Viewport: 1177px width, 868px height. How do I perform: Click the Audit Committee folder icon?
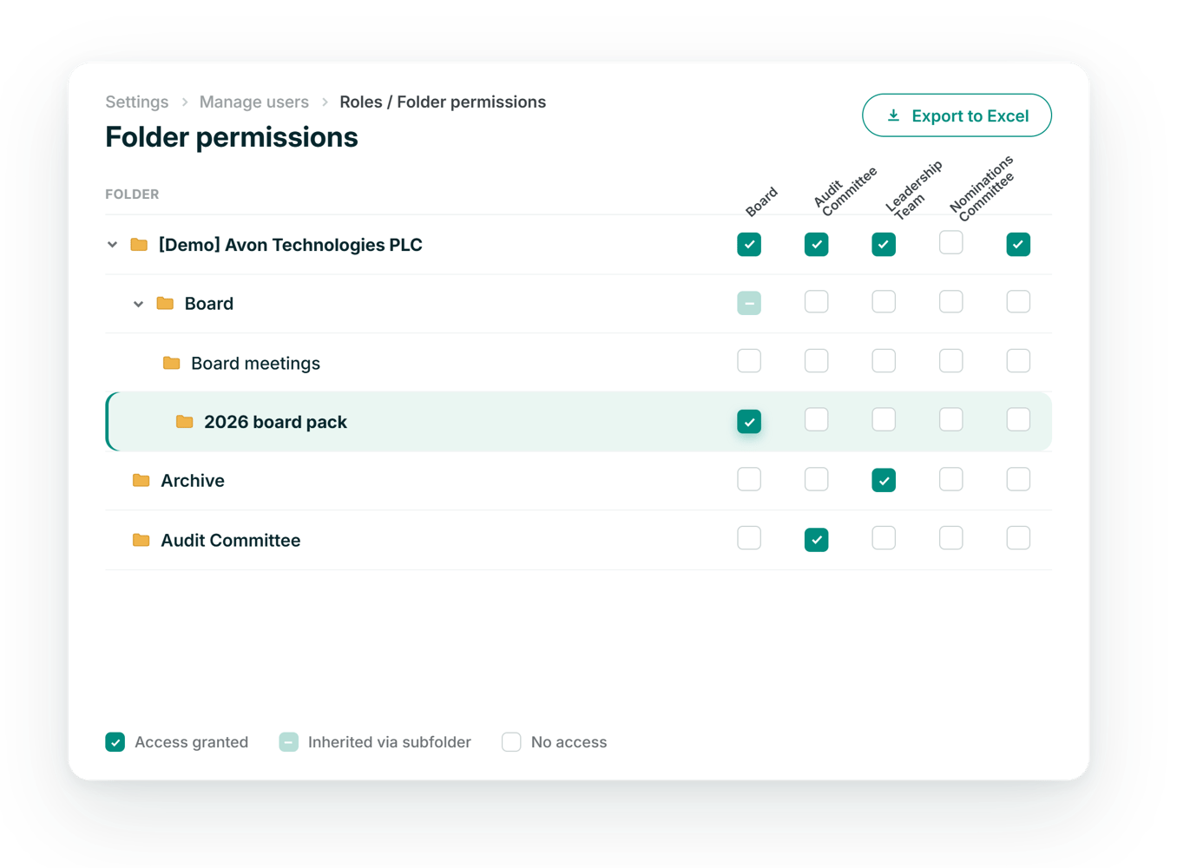(x=141, y=540)
